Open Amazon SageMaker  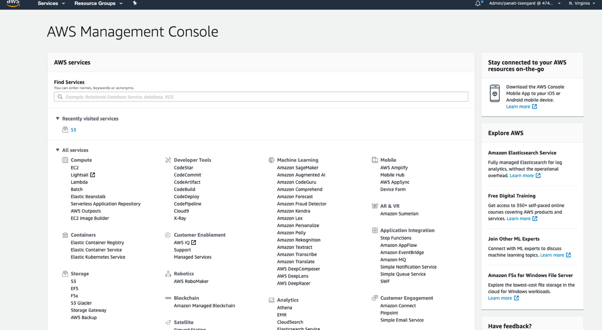pyautogui.click(x=298, y=167)
